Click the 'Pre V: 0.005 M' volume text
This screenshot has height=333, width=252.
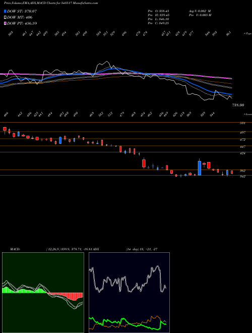pos(200,15)
